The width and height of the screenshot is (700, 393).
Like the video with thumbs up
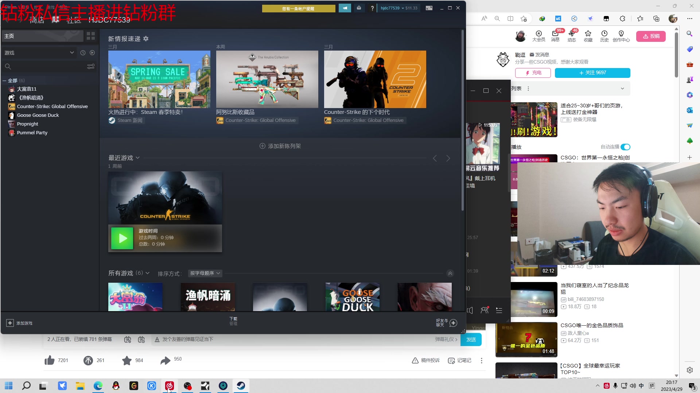50,360
